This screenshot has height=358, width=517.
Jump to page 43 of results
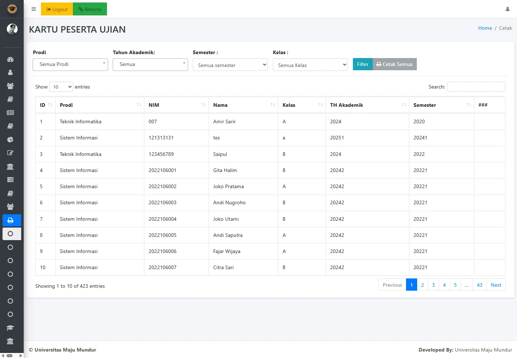(x=479, y=285)
